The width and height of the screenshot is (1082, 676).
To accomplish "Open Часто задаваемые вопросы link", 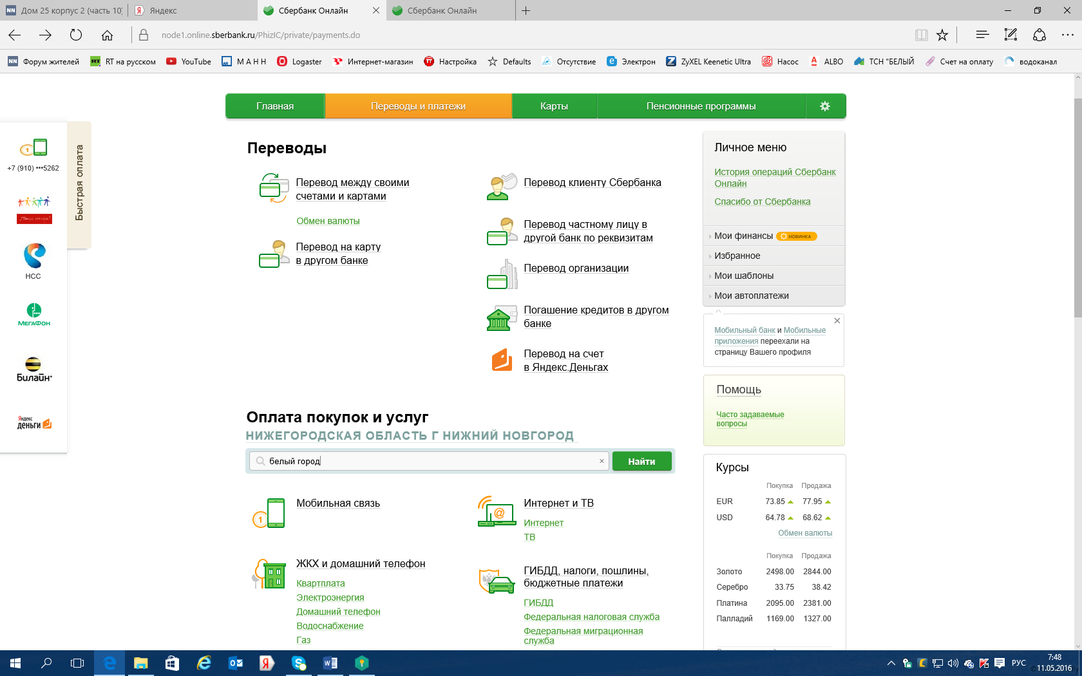I will coord(750,419).
